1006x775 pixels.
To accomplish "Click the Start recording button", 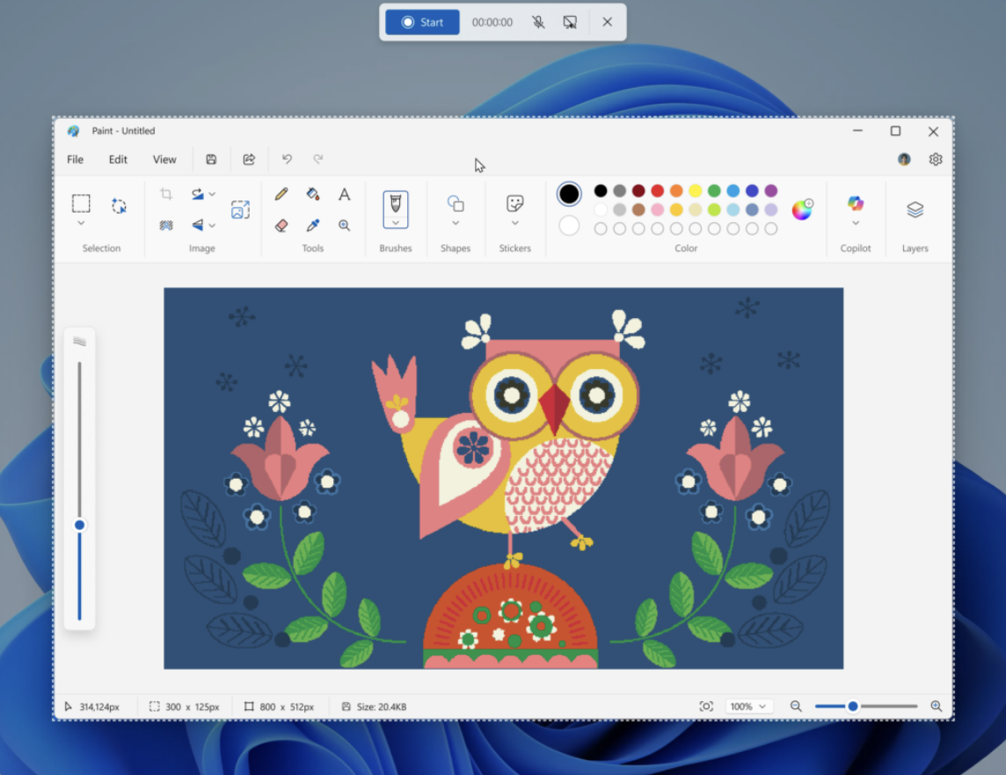I will point(422,22).
